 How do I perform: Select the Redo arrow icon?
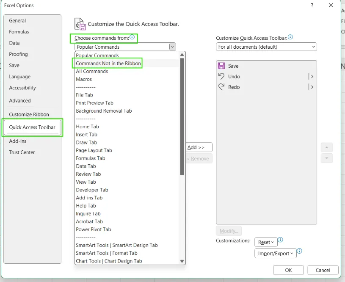(x=221, y=87)
